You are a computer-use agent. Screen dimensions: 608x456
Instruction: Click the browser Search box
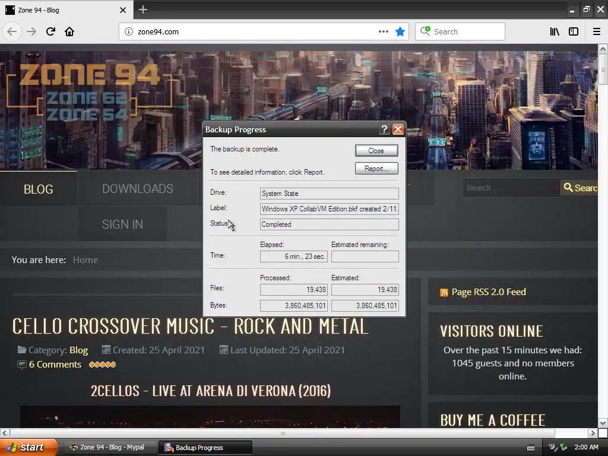pyautogui.click(x=460, y=32)
